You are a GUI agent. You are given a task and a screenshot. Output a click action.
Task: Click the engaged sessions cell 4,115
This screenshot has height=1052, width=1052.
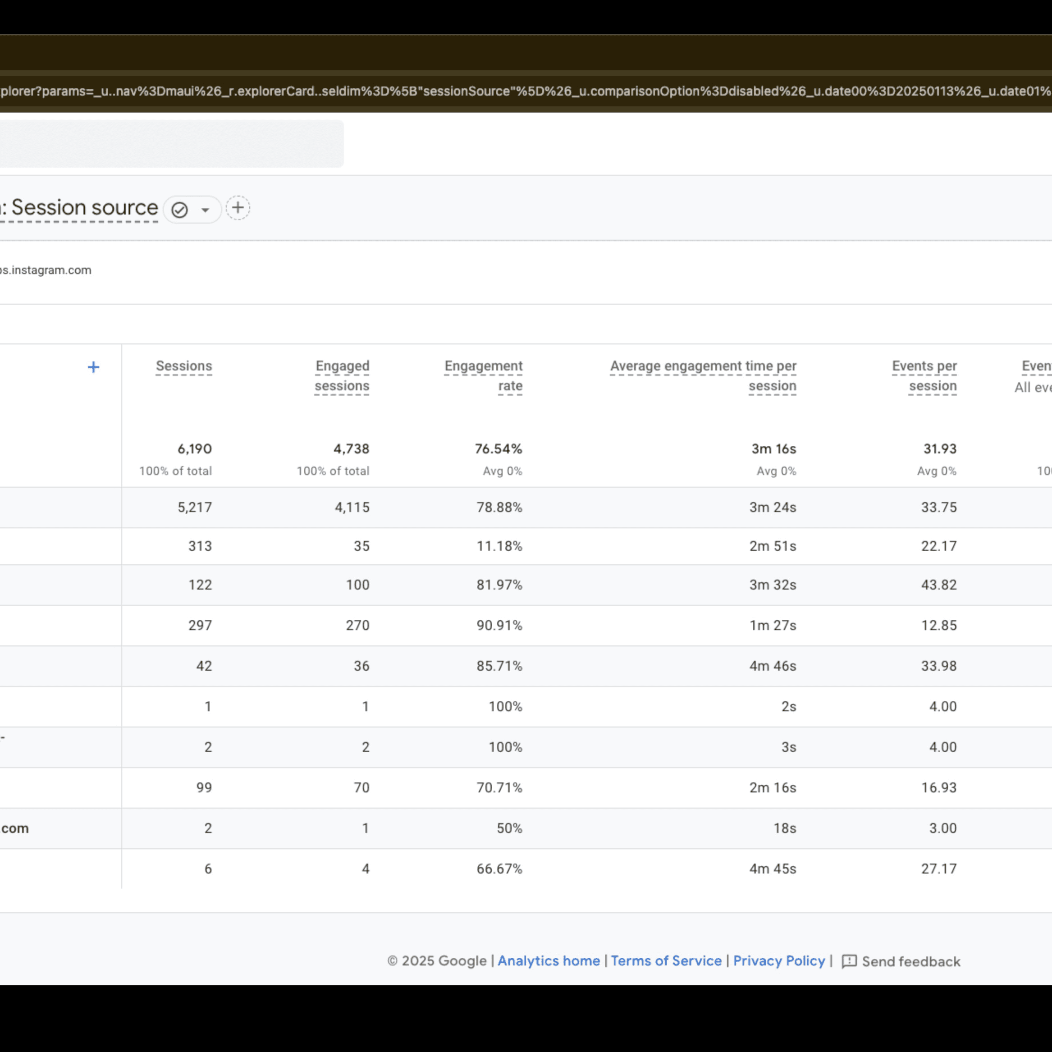(x=352, y=508)
